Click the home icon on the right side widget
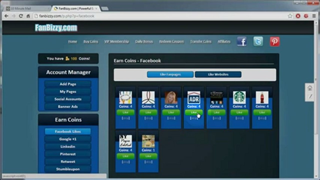The height and width of the screenshot is (180, 320). [310, 88]
